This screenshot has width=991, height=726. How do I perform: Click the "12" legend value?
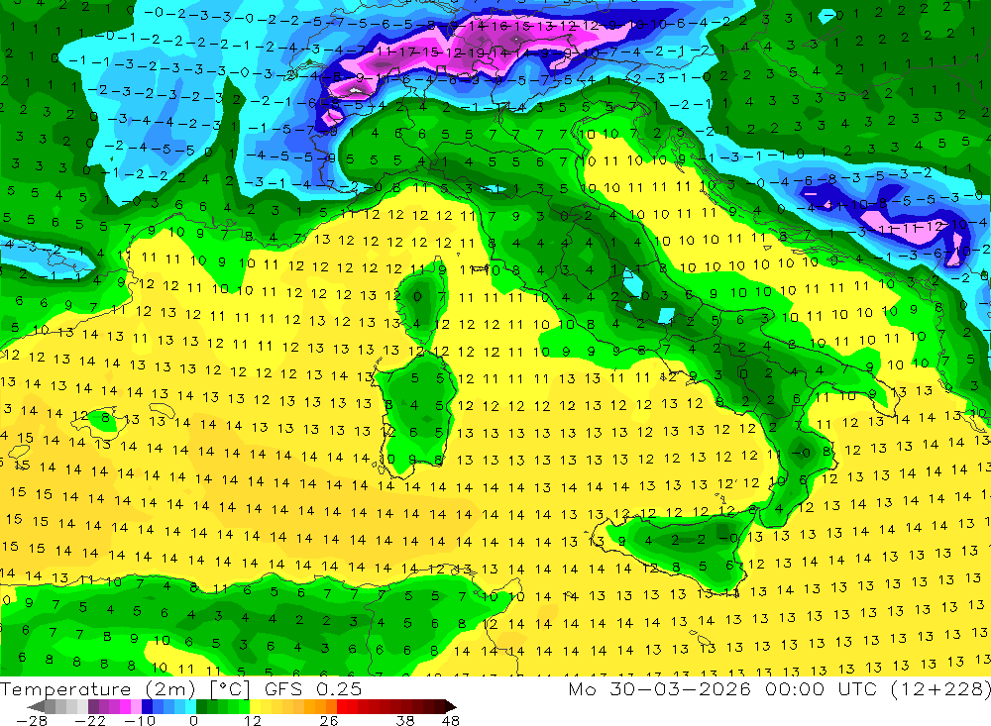click(253, 721)
